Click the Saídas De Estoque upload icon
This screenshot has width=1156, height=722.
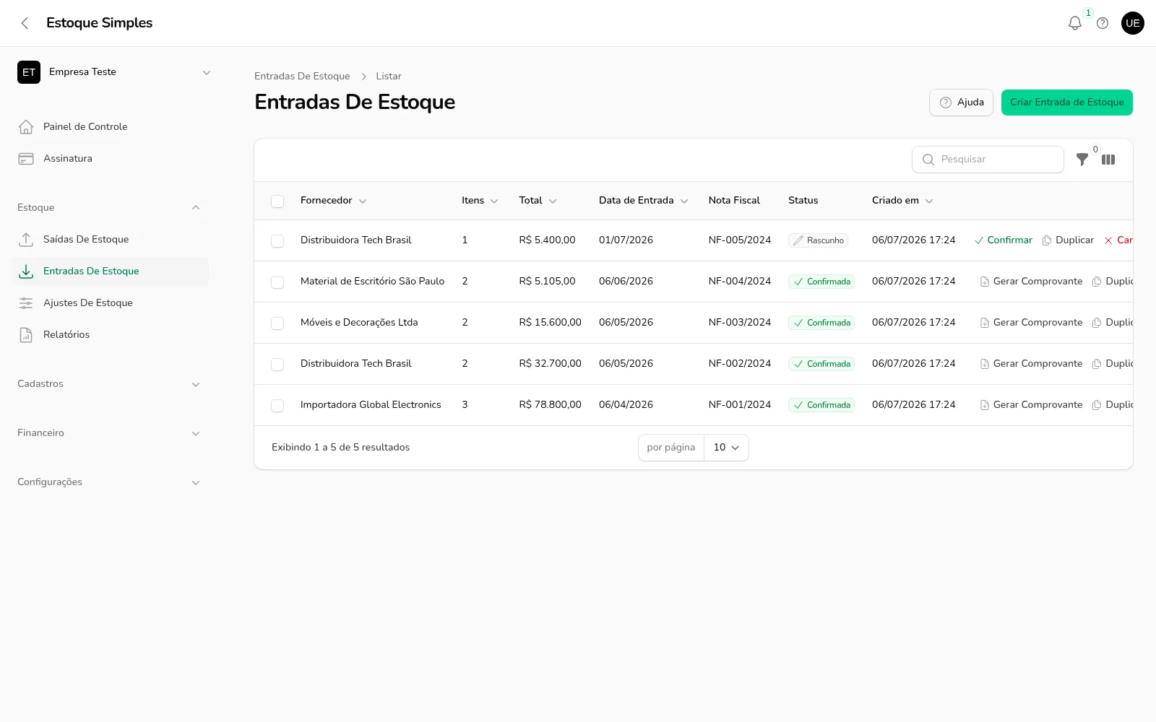point(26,240)
